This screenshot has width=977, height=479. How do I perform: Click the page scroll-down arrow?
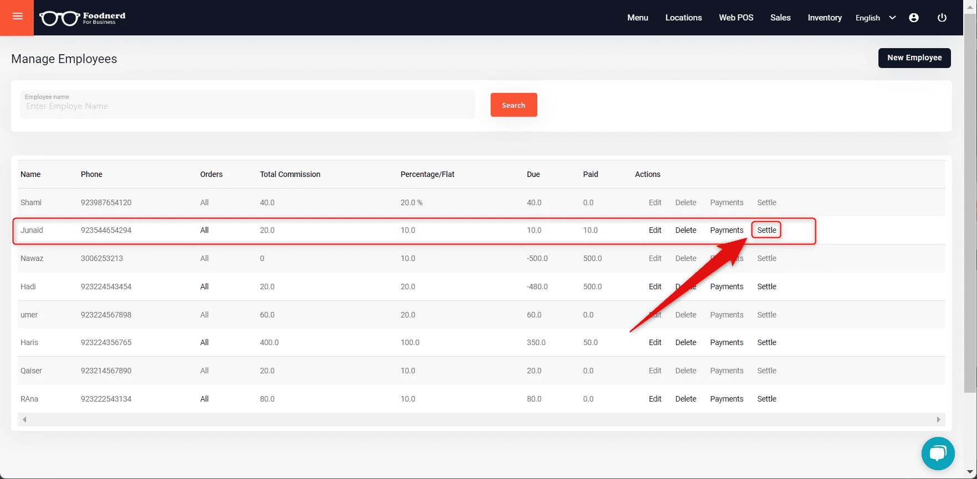pyautogui.click(x=970, y=472)
